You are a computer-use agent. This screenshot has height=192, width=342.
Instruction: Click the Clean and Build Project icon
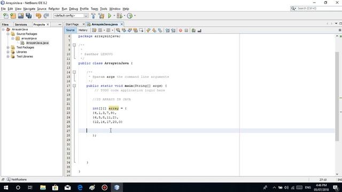coord(101,15)
